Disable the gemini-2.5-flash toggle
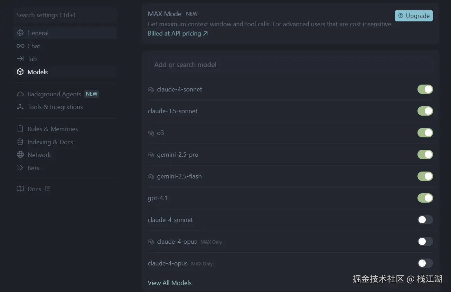 click(x=425, y=176)
